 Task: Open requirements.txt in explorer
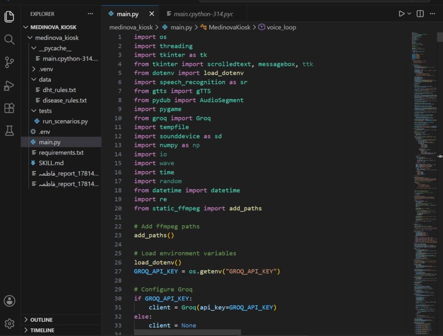(61, 152)
